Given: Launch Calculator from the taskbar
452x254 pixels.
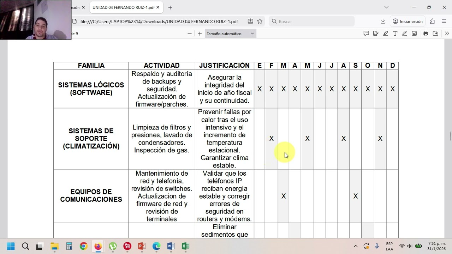Looking at the screenshot, I should coord(69,246).
